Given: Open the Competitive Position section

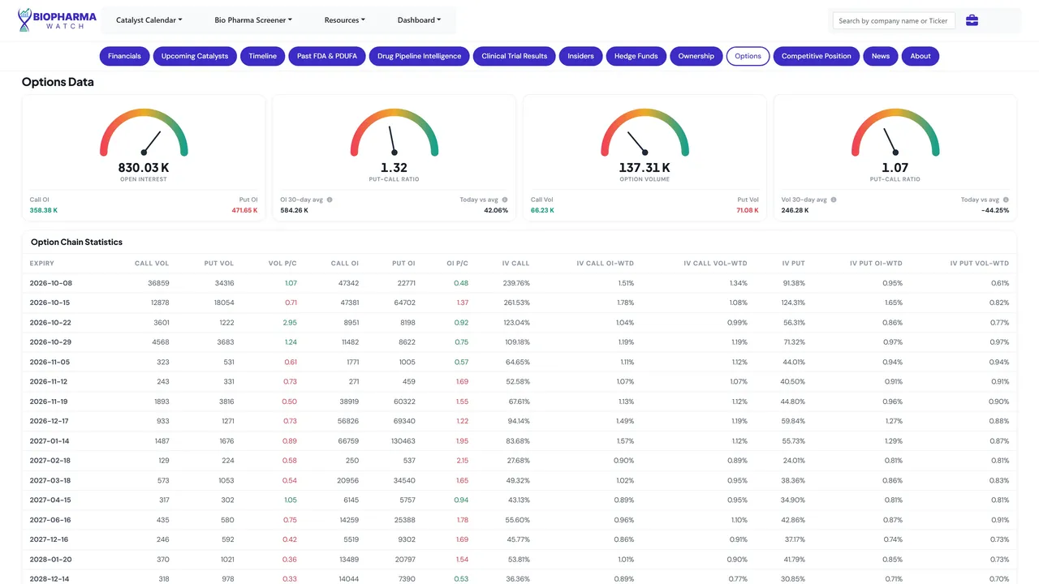Looking at the screenshot, I should pos(817,56).
